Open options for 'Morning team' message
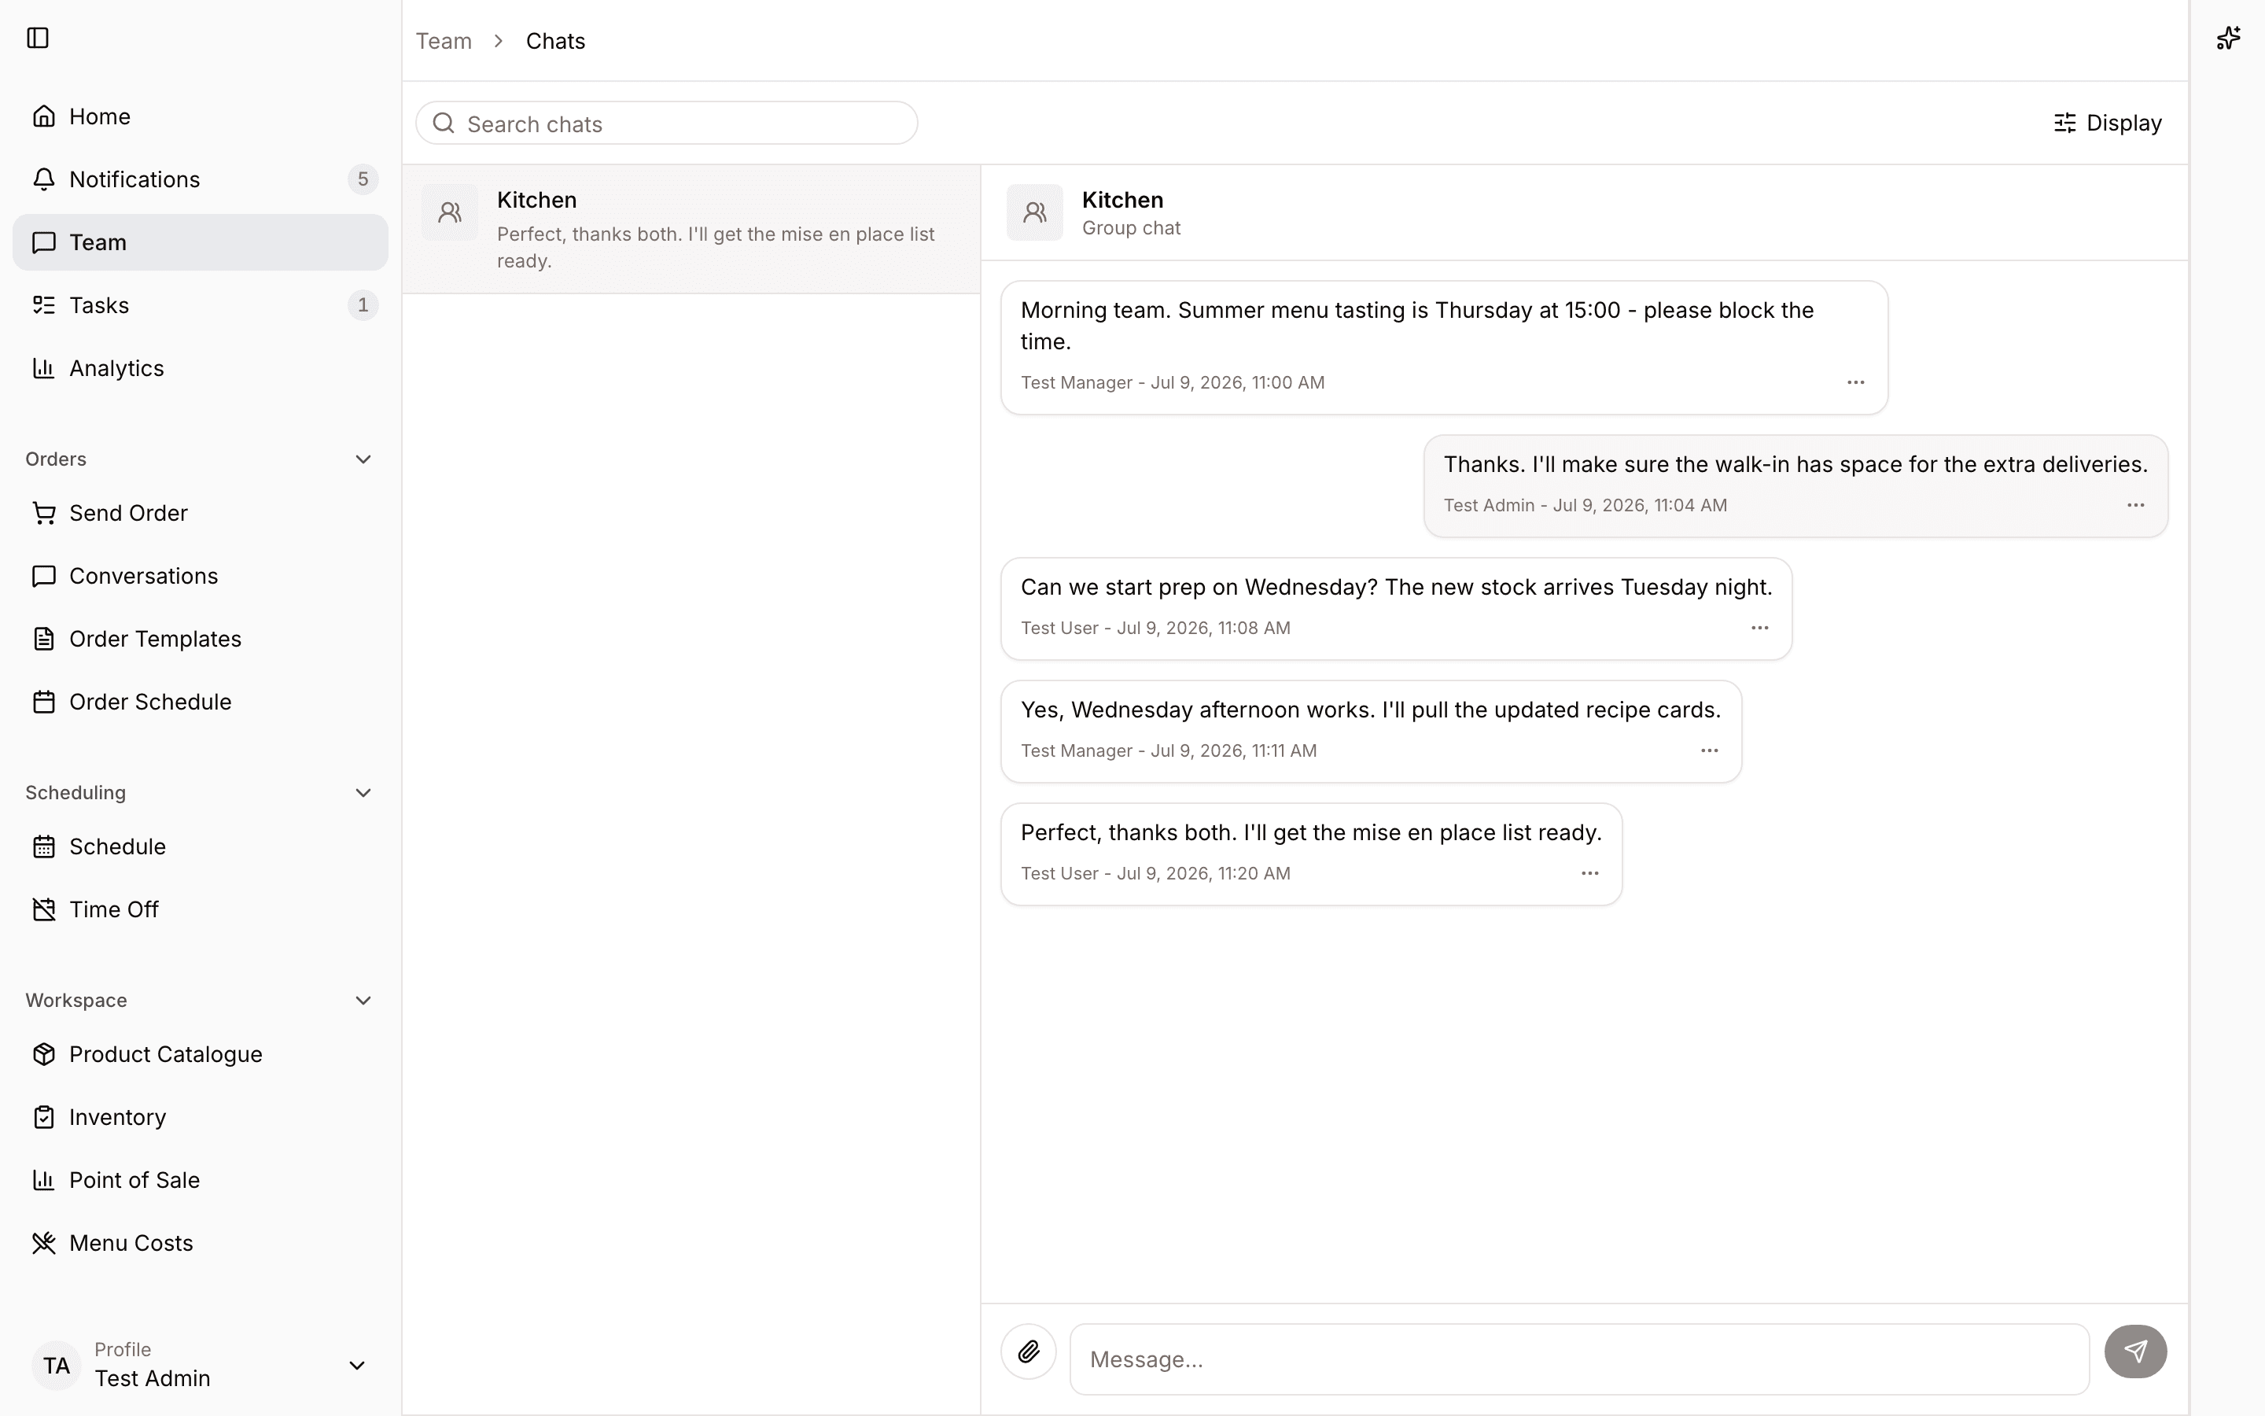The image size is (2265, 1416). 1855,382
